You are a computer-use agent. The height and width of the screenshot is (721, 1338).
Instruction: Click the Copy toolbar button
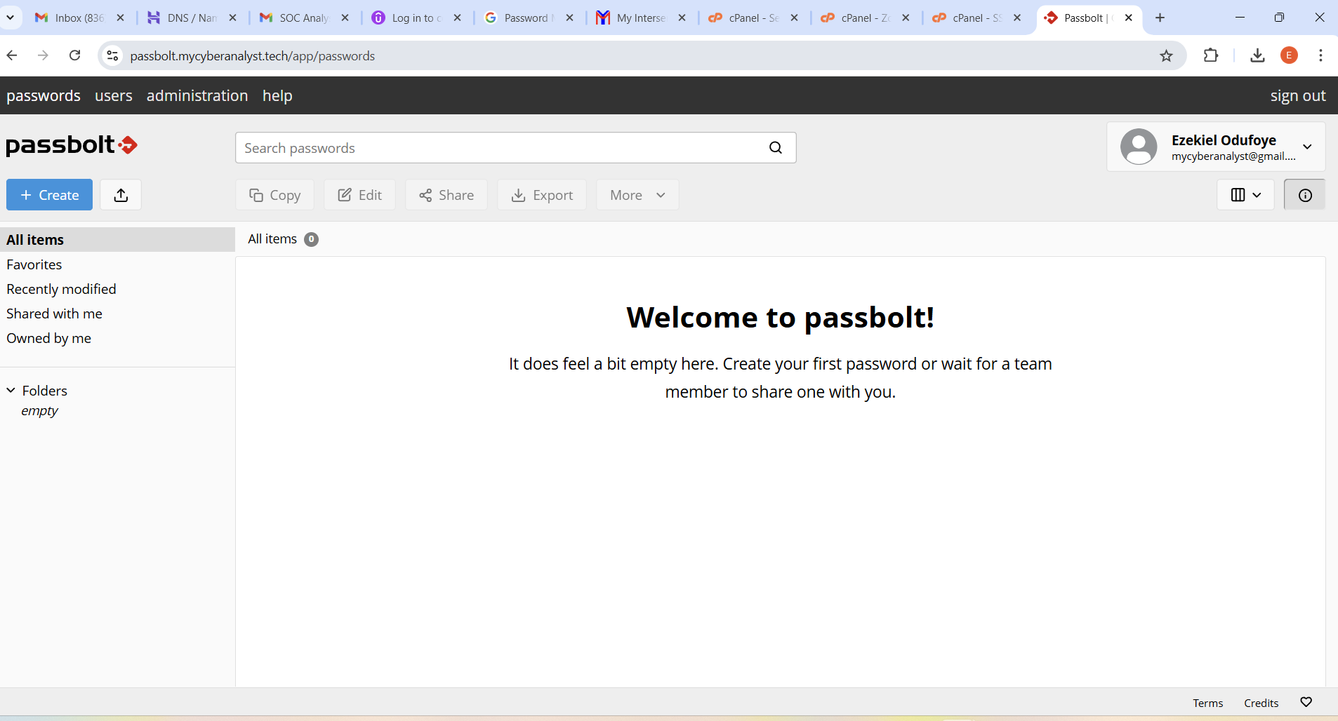click(x=274, y=195)
